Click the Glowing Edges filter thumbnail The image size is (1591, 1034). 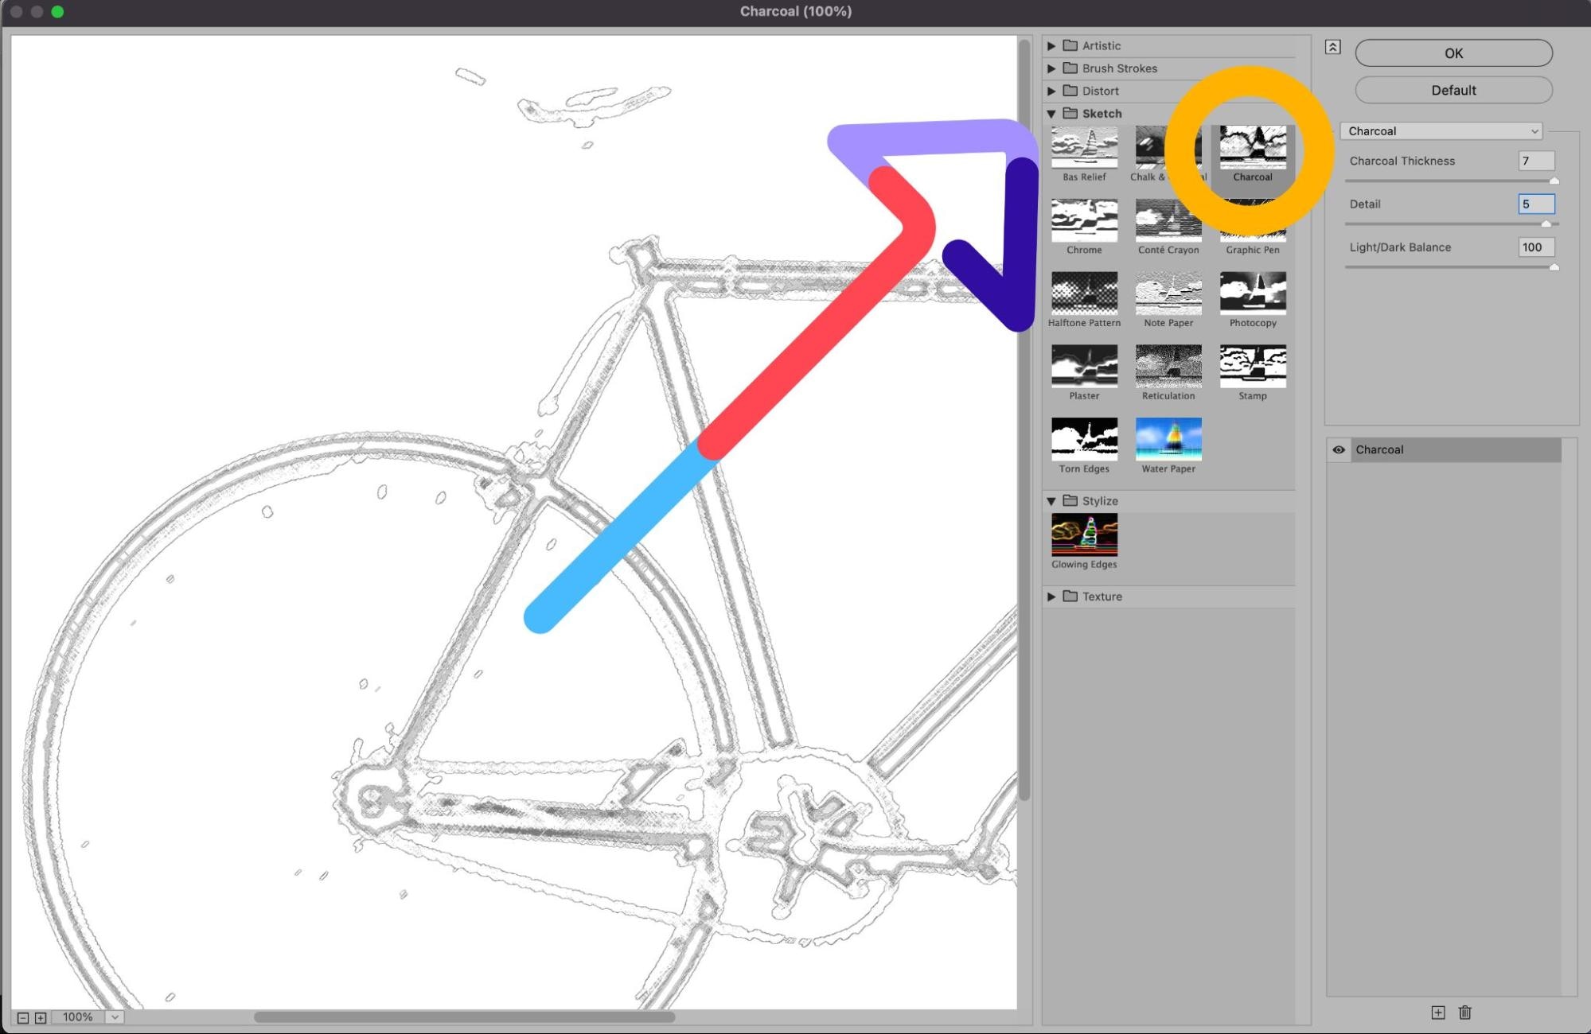[x=1084, y=534]
